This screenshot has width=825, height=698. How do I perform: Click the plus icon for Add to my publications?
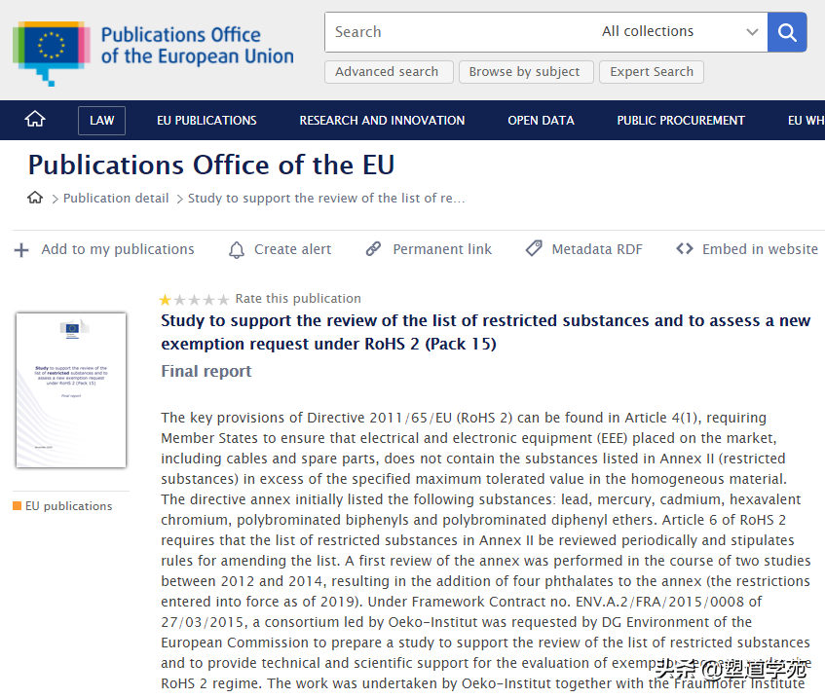click(x=21, y=250)
